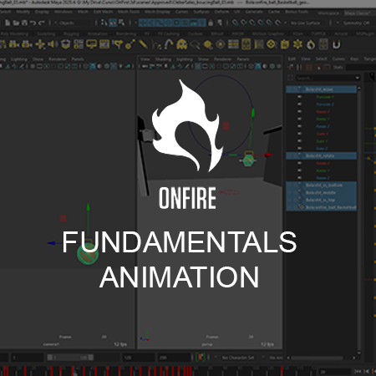The height and width of the screenshot is (376, 376).
Task: Click the Undo arrow icon
Action: pos(33,23)
